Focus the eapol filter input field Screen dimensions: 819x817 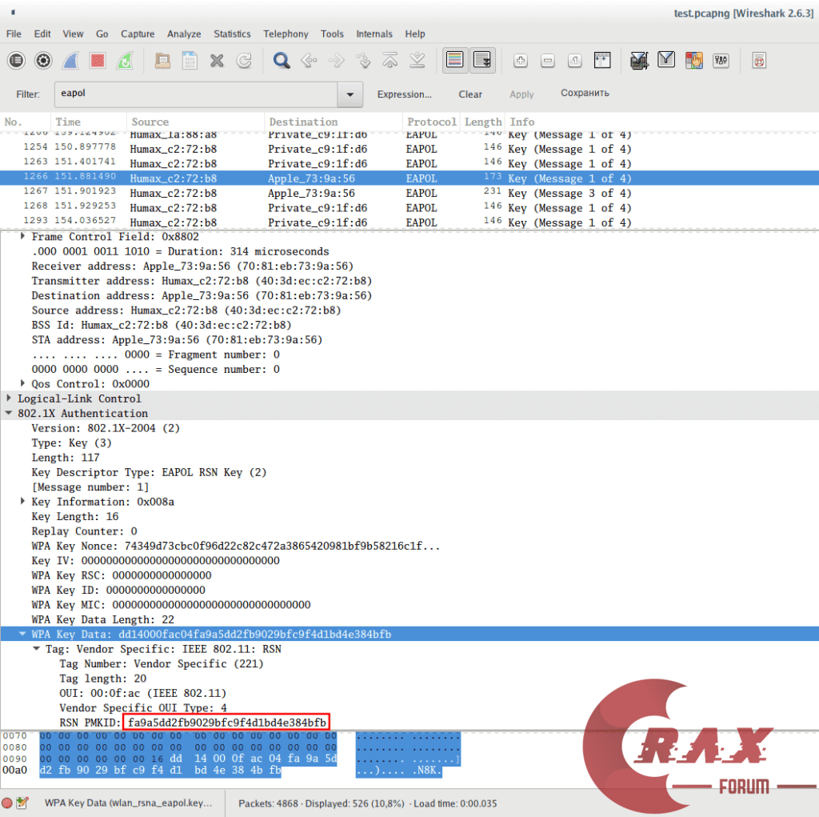tap(196, 94)
